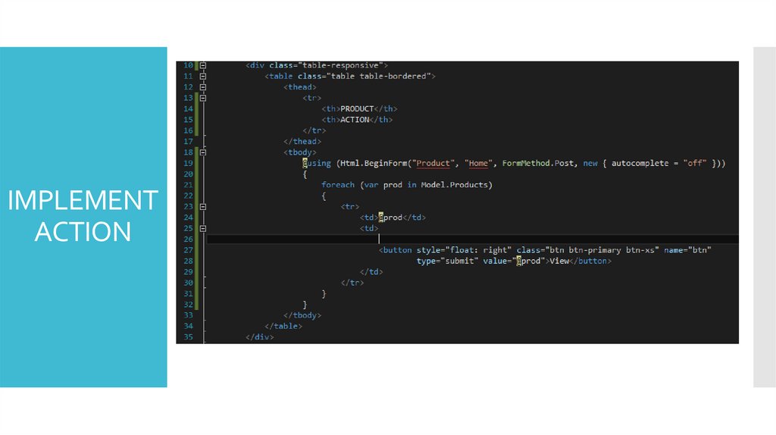Click the ACTION header text on line 15

pos(355,120)
